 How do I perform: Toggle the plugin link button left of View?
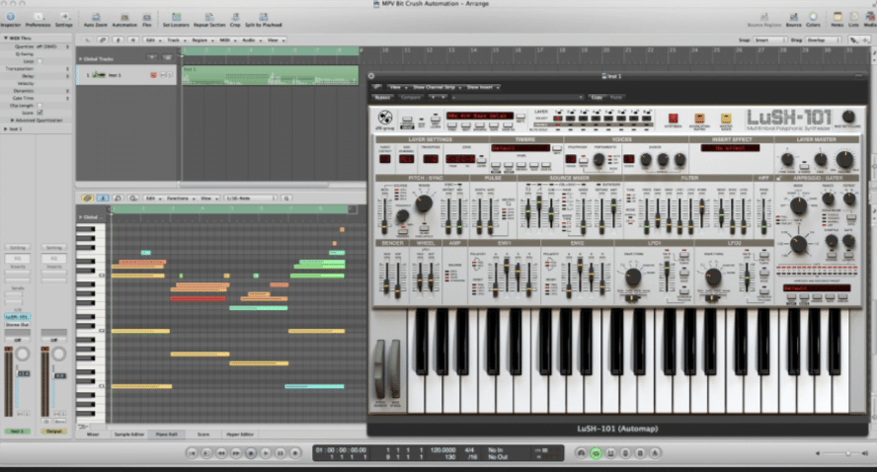(377, 87)
